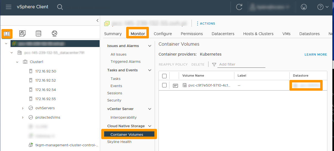Open details icon for pvc-c9f7e50f volume

(175, 85)
